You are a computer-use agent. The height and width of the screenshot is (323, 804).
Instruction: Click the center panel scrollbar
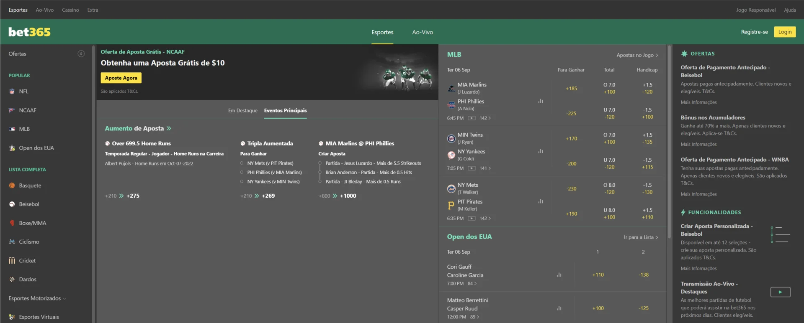point(669,142)
